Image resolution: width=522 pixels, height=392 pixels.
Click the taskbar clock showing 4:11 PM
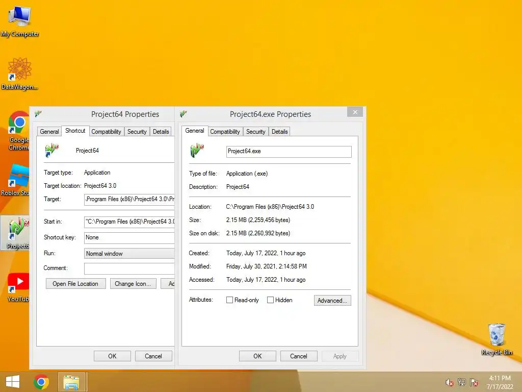pyautogui.click(x=500, y=382)
